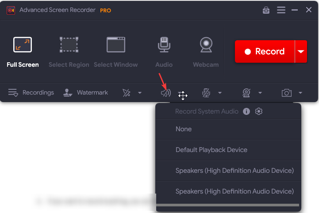The width and height of the screenshot is (319, 213).
Task: Open the hamburger menu in title bar
Action: (281, 10)
